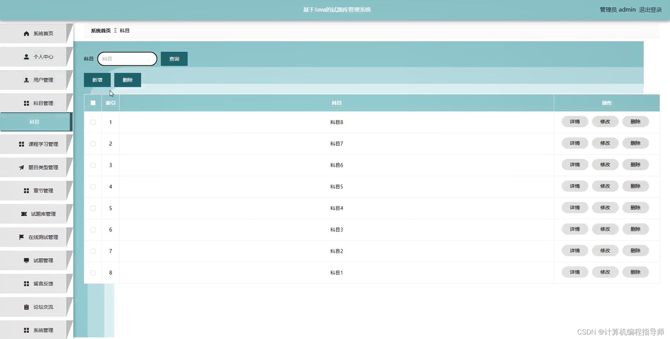The image size is (670, 339).
Task: View 详情 for 科目7
Action: pyautogui.click(x=575, y=143)
